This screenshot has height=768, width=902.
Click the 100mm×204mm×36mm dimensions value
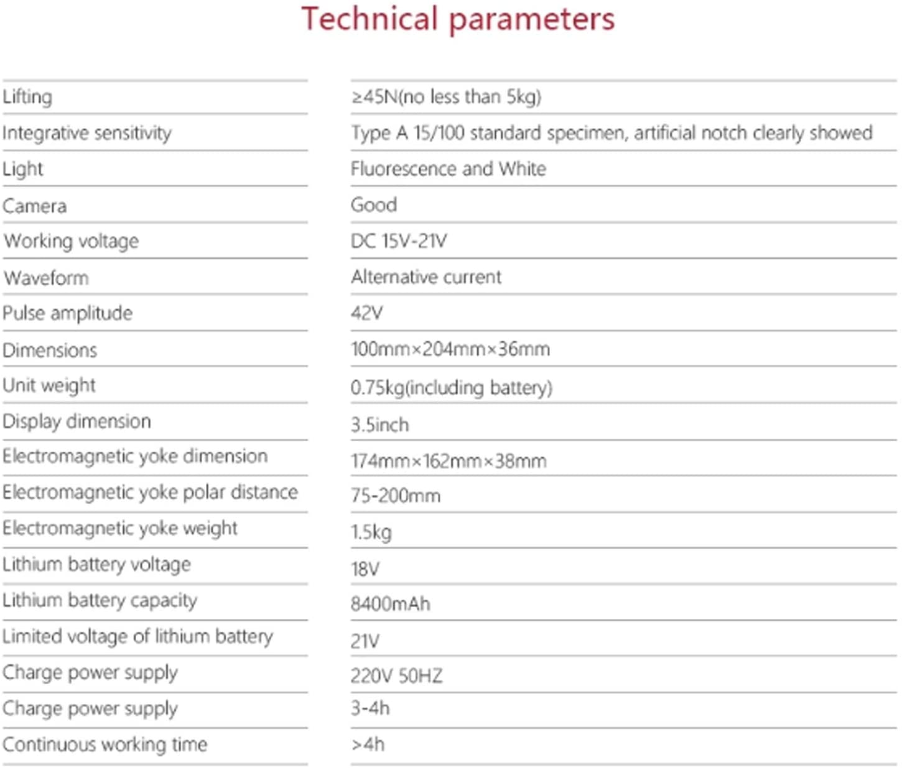[x=450, y=349]
